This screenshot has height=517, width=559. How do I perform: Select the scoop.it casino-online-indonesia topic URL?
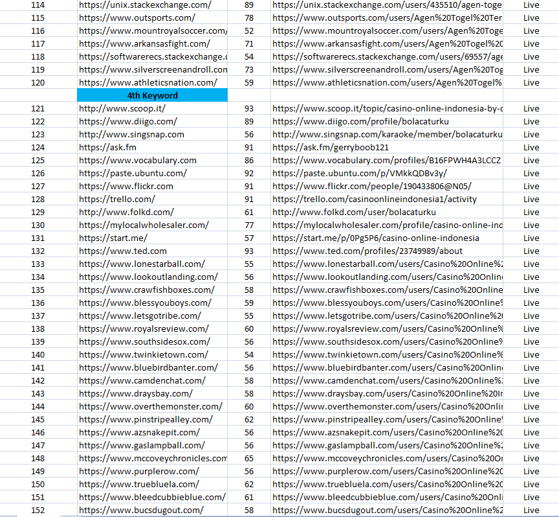pyautogui.click(x=387, y=109)
